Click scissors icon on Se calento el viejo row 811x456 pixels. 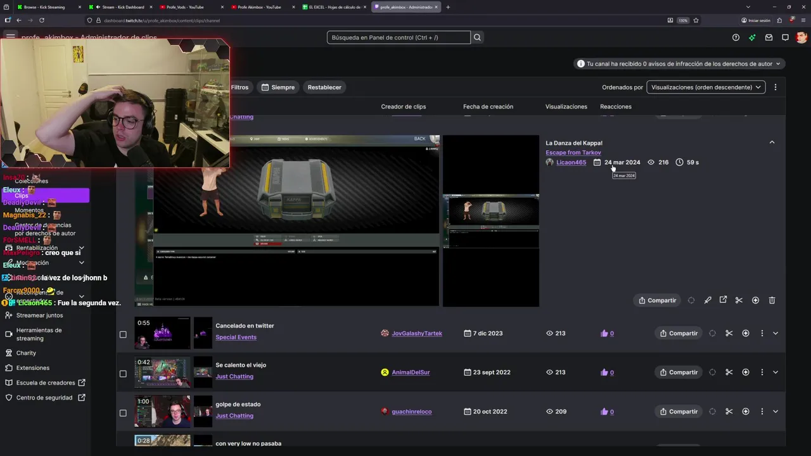(x=729, y=372)
